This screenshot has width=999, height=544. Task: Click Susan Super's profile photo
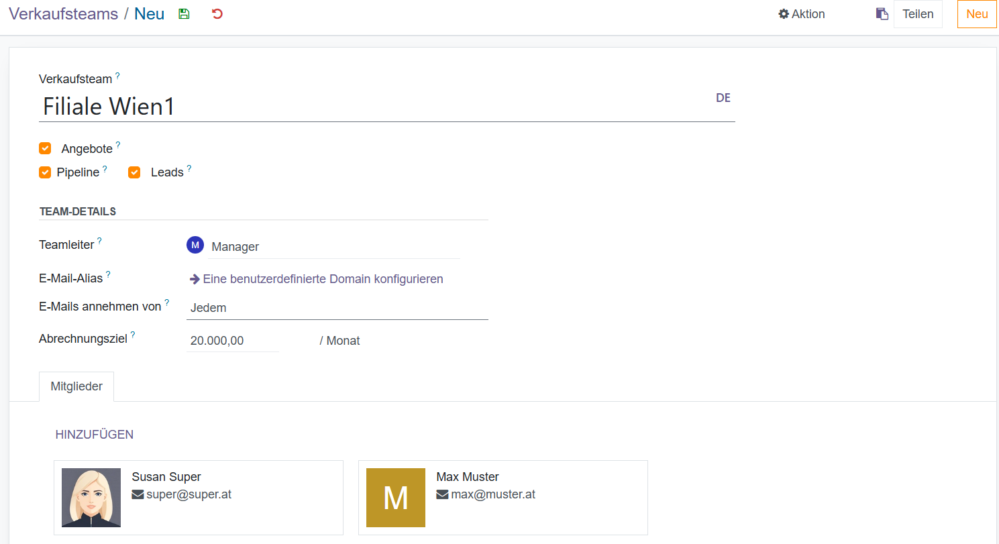pyautogui.click(x=91, y=498)
